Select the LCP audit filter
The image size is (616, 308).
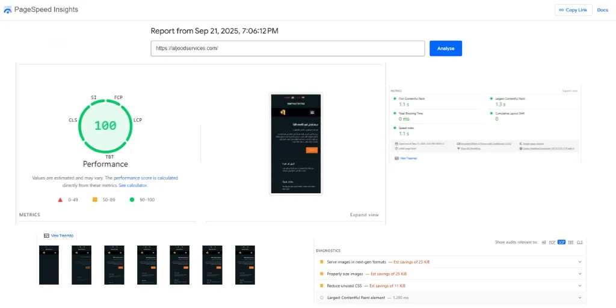pyautogui.click(x=561, y=243)
